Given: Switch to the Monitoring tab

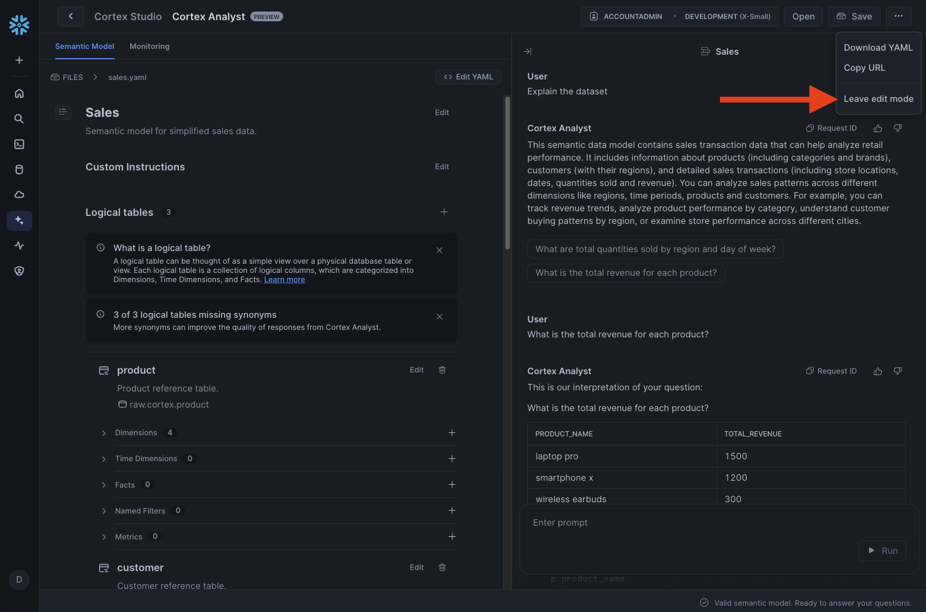Looking at the screenshot, I should pyautogui.click(x=150, y=46).
